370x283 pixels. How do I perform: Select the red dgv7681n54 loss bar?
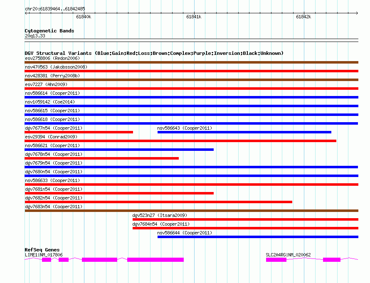pyautogui.click(x=119, y=193)
